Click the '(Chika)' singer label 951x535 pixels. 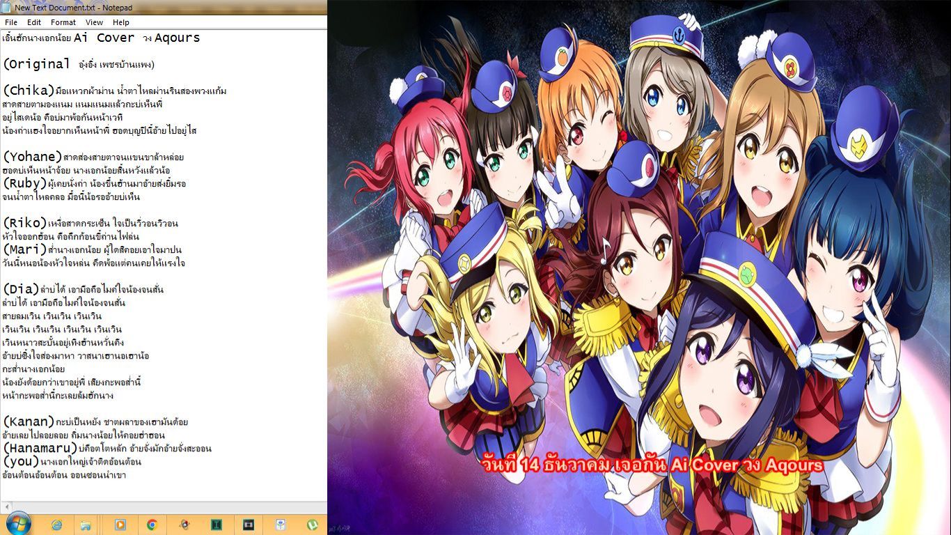[29, 91]
